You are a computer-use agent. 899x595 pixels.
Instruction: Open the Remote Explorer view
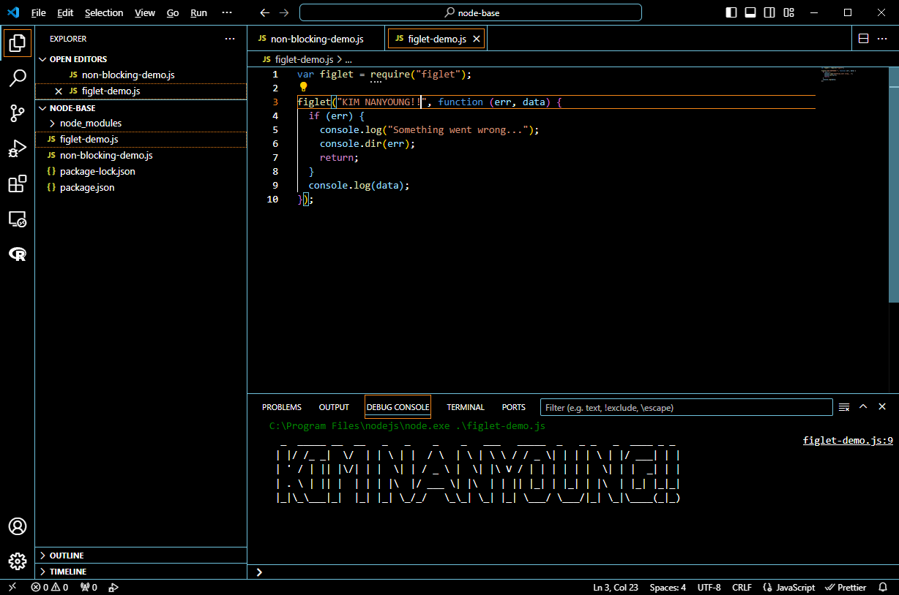[x=18, y=219]
